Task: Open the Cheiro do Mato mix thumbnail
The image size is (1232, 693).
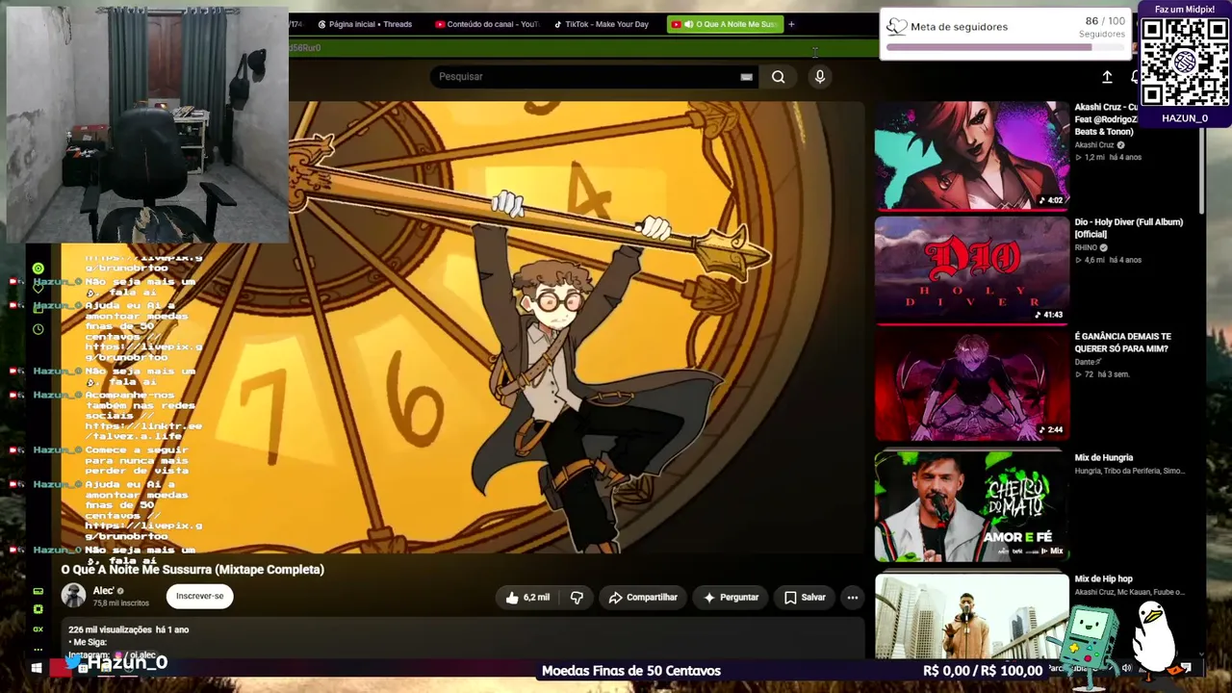Action: click(971, 505)
